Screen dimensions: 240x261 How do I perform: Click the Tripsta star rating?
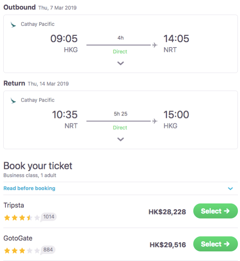[x=22, y=218]
